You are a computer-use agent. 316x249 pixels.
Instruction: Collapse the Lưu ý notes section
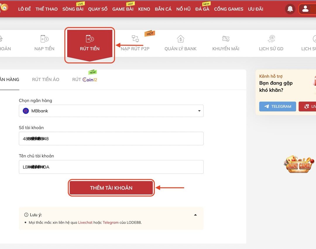pyautogui.click(x=195, y=215)
